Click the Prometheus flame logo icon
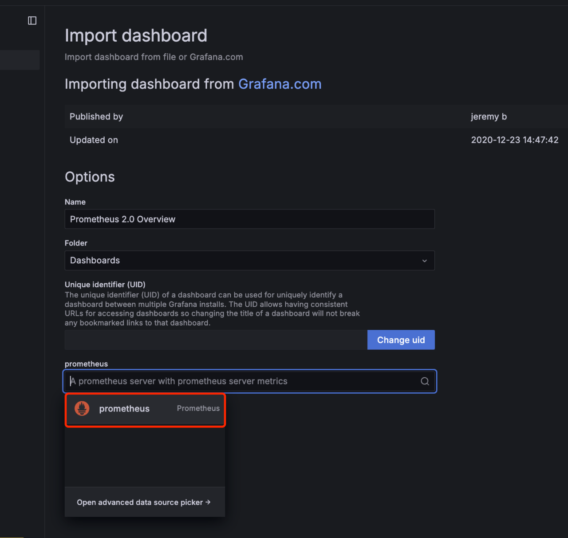 pyautogui.click(x=82, y=408)
